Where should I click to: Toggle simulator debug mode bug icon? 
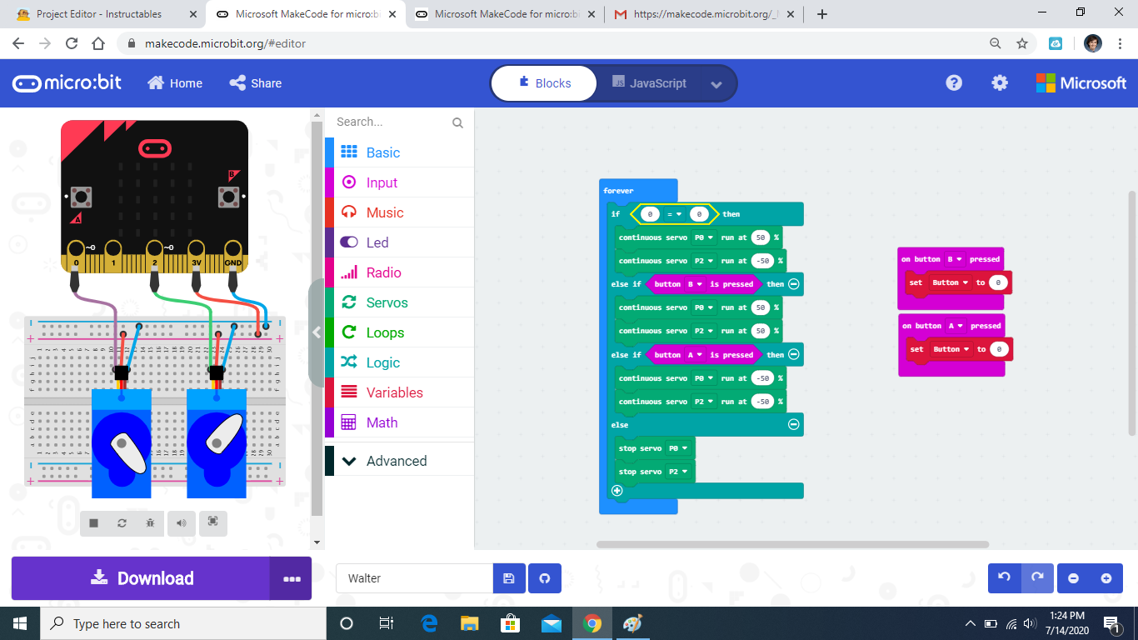pos(150,522)
